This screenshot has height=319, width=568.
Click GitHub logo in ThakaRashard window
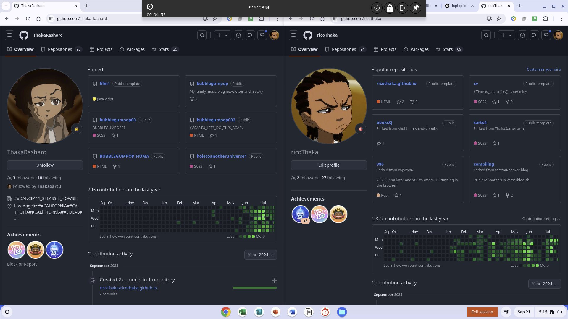point(24,35)
